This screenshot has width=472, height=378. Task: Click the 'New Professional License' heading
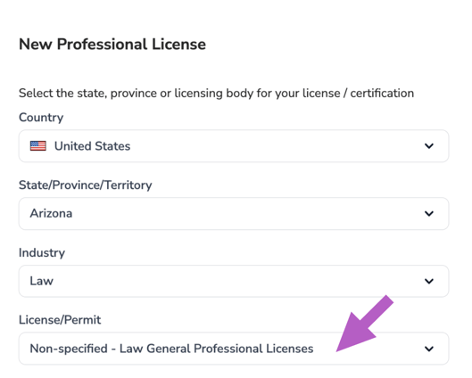click(112, 45)
